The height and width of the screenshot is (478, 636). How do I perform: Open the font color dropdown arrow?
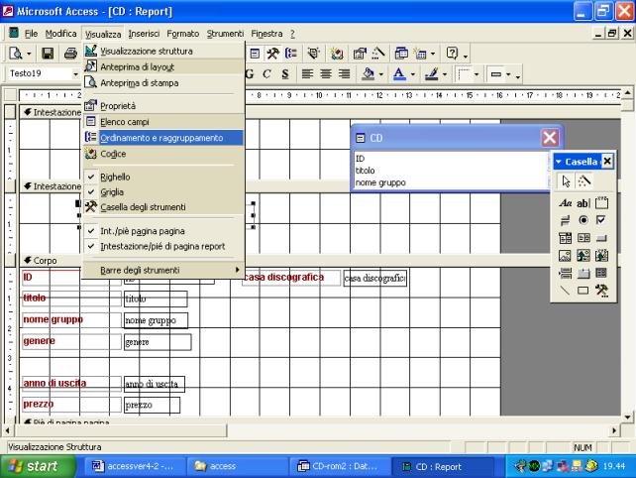point(413,74)
